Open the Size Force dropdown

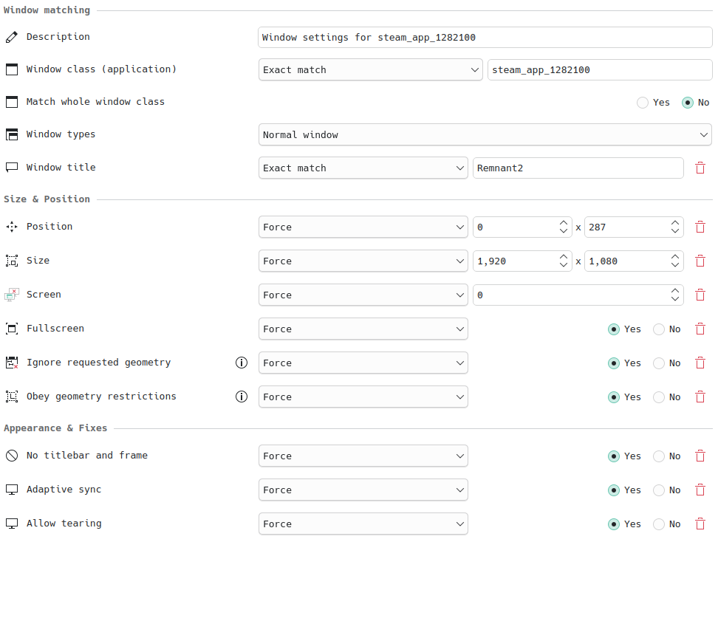click(363, 261)
